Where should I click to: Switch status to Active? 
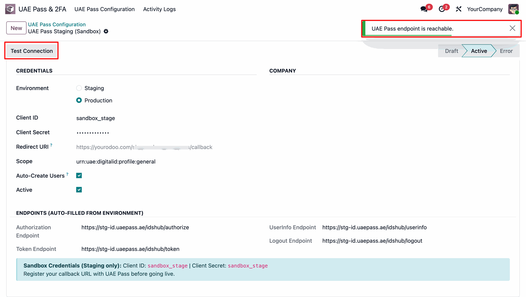pos(479,51)
